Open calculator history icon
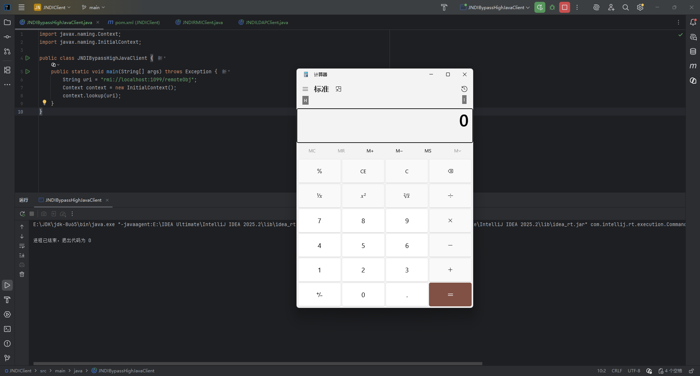 click(x=464, y=89)
